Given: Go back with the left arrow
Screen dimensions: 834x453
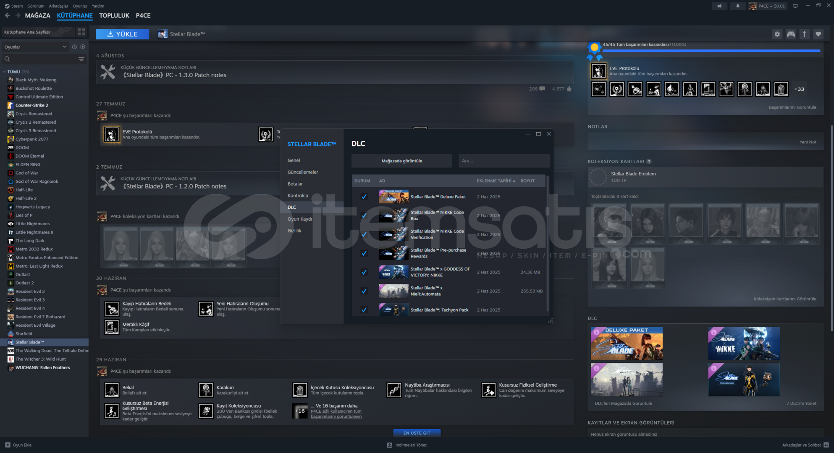Looking at the screenshot, I should coord(8,16).
